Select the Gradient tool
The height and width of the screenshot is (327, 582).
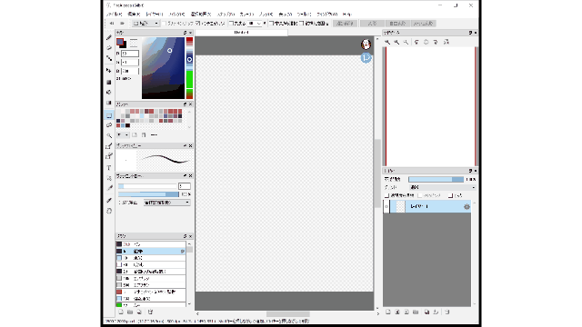point(109,103)
